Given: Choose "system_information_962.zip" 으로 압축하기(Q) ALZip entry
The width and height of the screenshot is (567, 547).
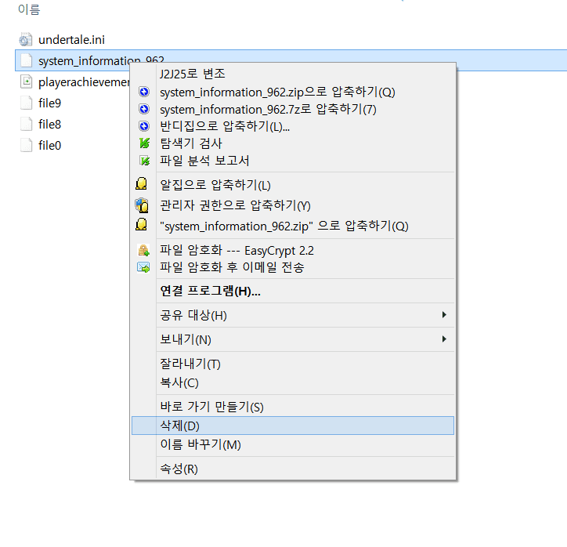Looking at the screenshot, I should [283, 226].
